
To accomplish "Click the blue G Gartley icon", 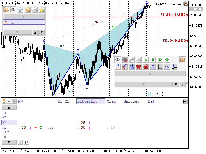I will (x=153, y=67).
